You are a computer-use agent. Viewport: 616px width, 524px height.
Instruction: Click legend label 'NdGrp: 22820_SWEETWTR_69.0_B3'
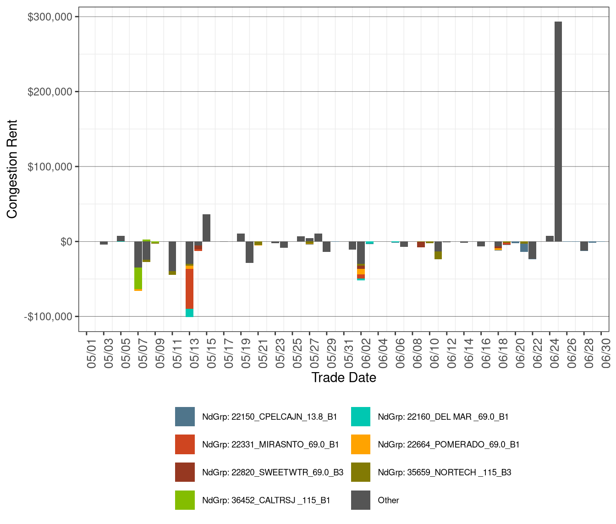pyautogui.click(x=273, y=473)
